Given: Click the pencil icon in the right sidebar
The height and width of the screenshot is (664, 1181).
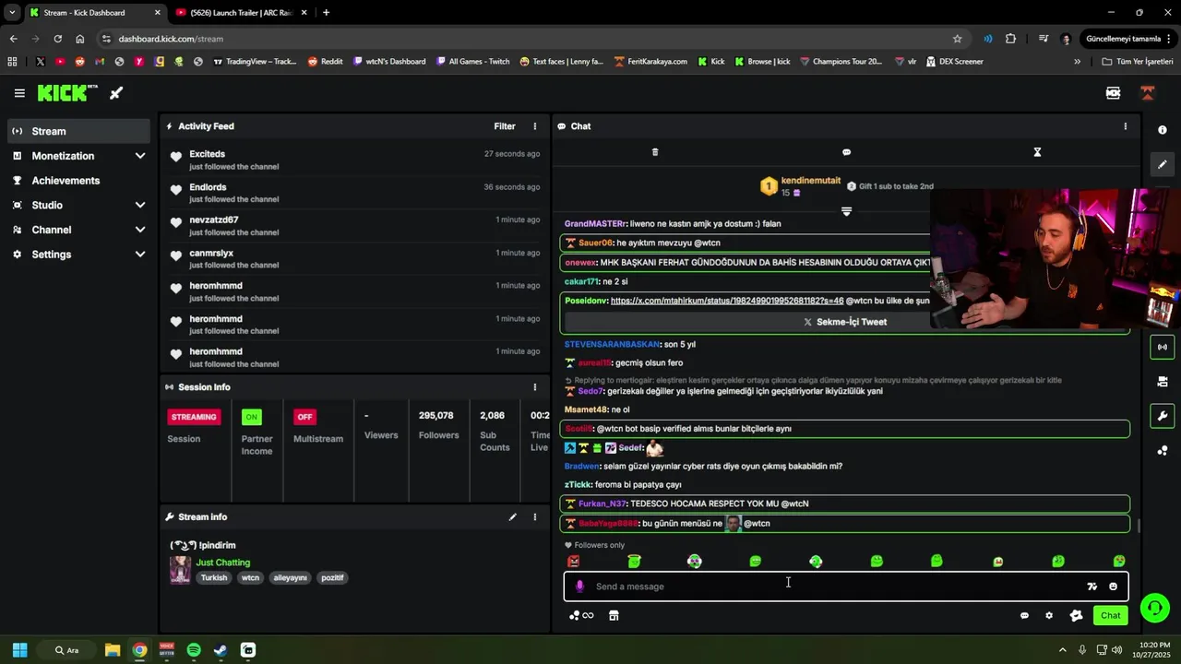Looking at the screenshot, I should [x=1163, y=164].
